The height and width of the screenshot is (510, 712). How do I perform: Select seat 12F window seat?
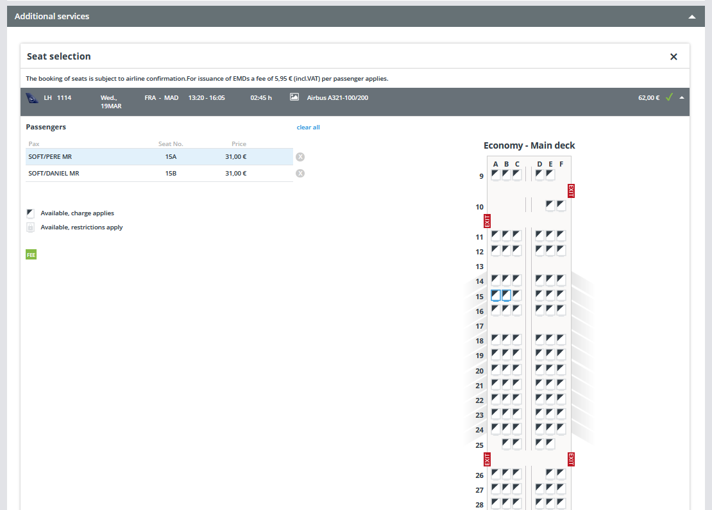pyautogui.click(x=561, y=250)
